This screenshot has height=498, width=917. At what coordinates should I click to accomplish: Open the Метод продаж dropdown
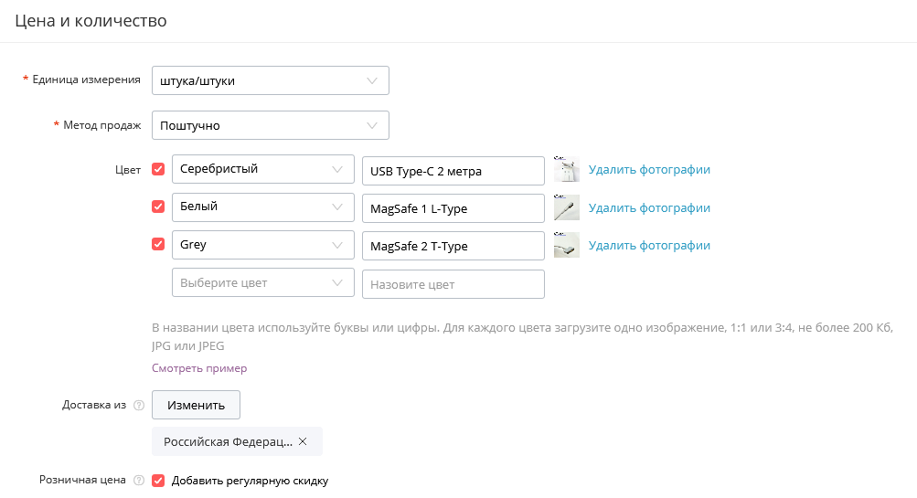pos(270,125)
